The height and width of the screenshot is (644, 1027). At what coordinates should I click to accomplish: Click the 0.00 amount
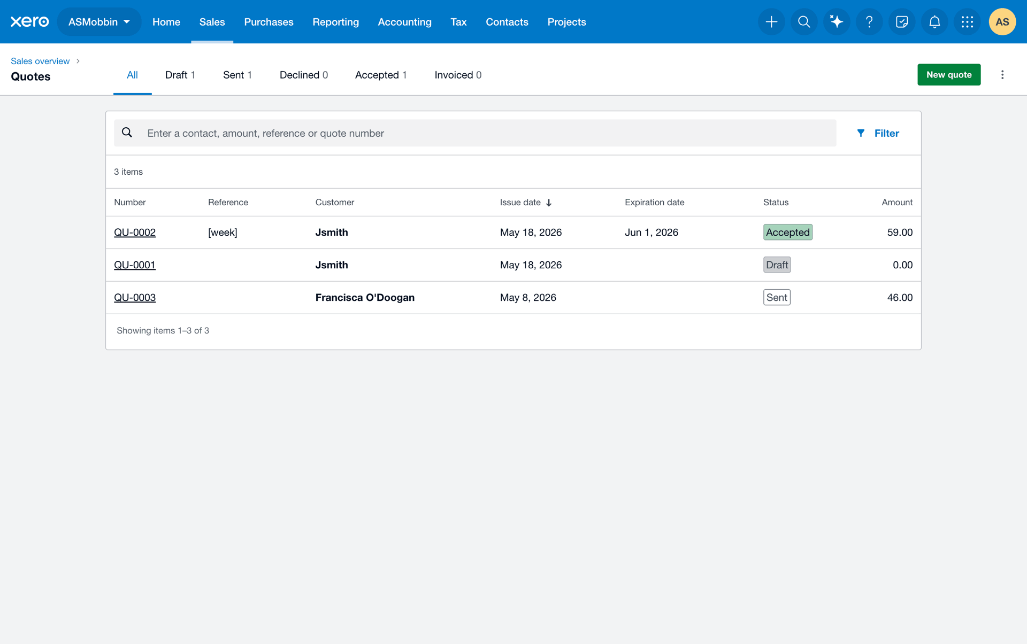902,265
